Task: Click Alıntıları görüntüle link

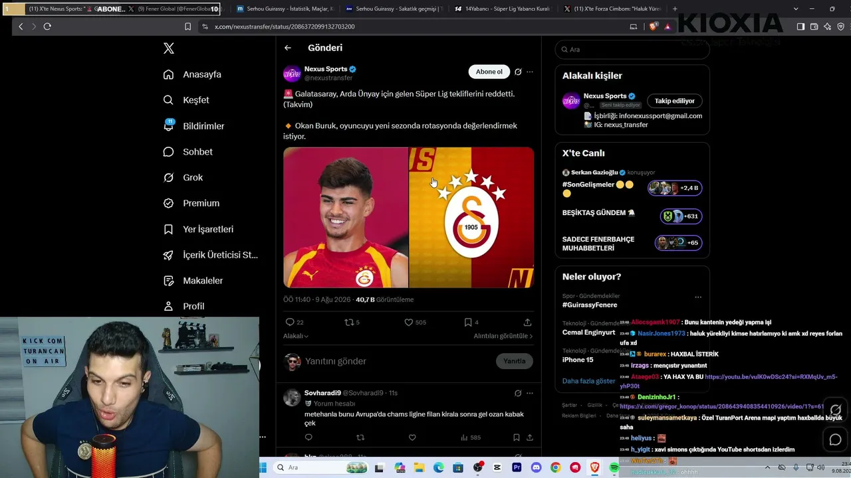Action: 503,336
